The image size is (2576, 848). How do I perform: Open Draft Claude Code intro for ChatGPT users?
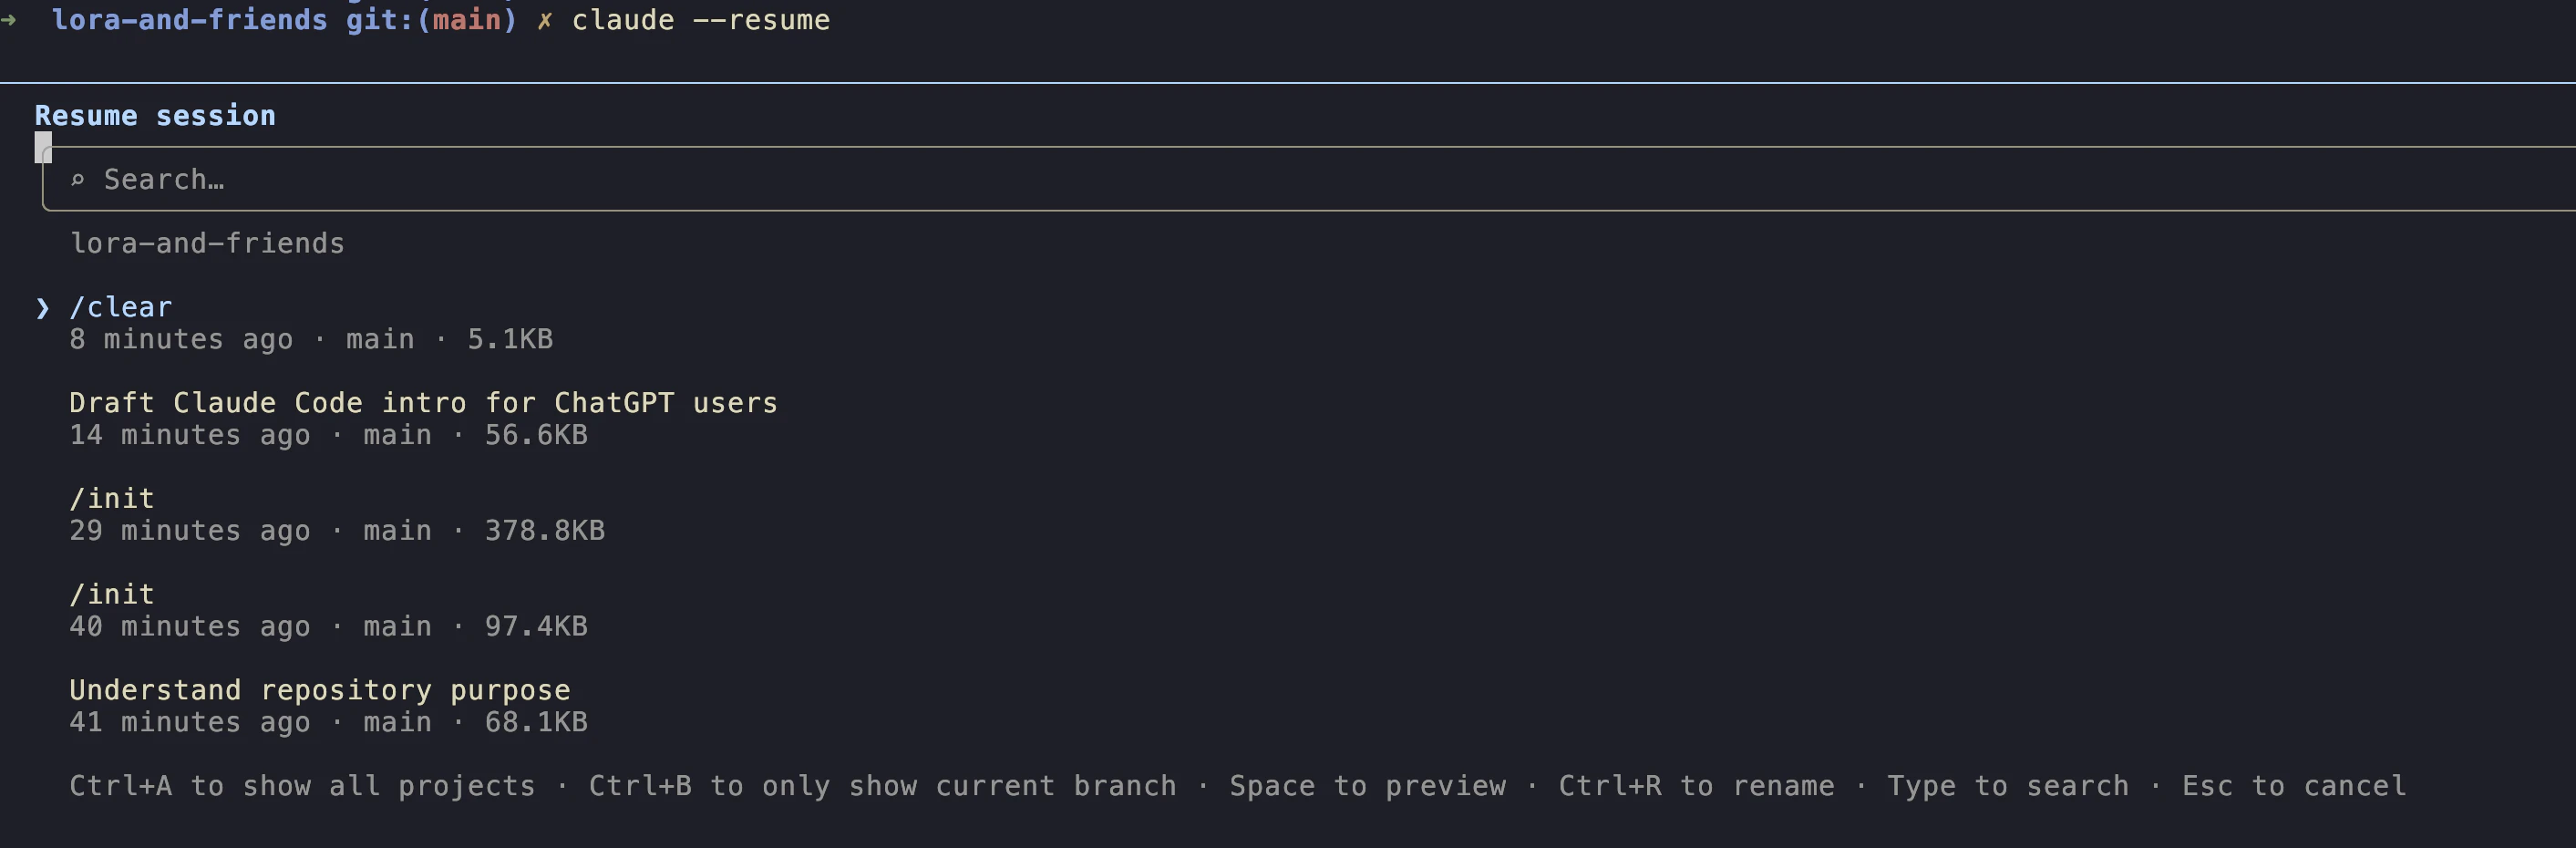423,418
